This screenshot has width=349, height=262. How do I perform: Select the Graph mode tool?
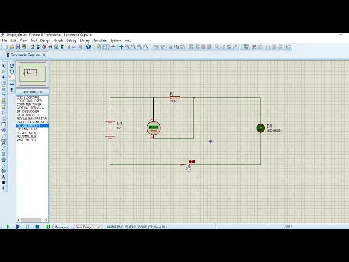4,118
